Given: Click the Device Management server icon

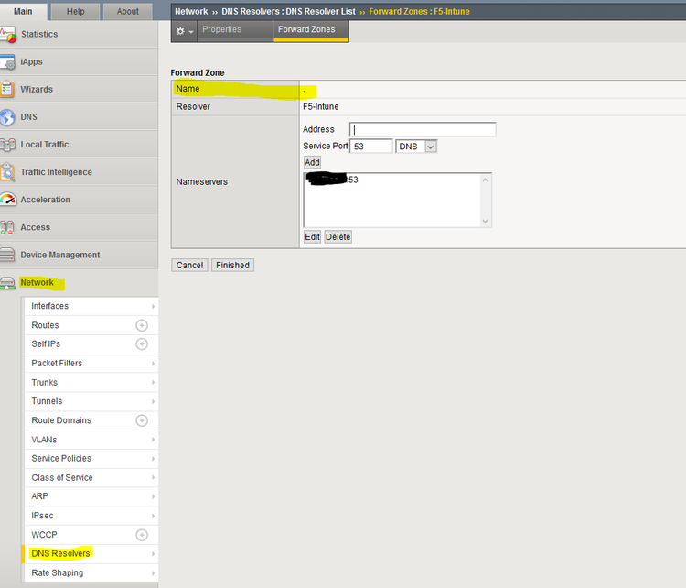Looking at the screenshot, I should (7, 255).
